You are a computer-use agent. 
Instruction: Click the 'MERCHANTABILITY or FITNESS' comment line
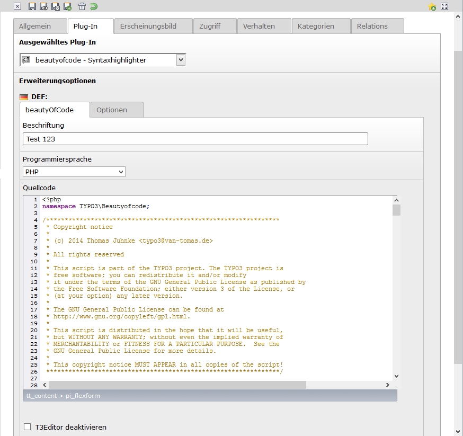point(163,344)
